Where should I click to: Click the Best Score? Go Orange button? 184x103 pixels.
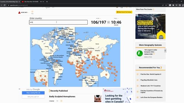click(x=124, y=12)
